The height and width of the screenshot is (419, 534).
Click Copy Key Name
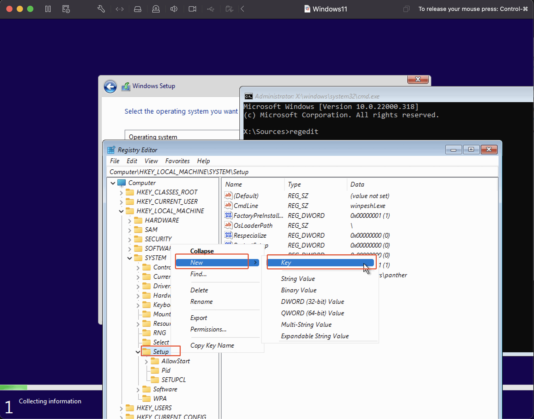(x=212, y=345)
